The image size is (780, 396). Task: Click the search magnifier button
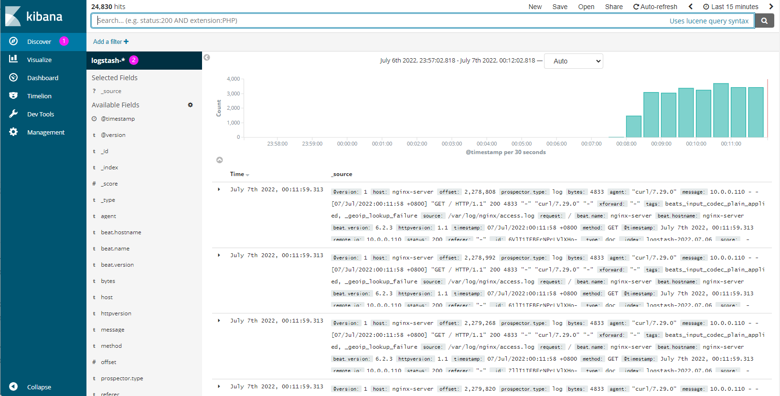pos(764,21)
